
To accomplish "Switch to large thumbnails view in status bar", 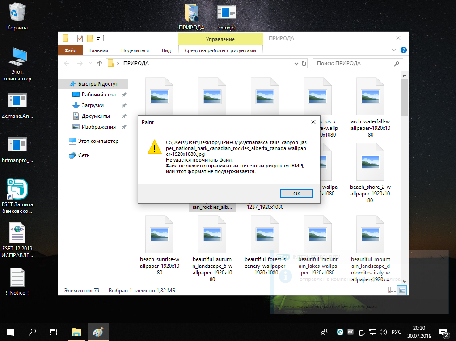I will pos(402,290).
